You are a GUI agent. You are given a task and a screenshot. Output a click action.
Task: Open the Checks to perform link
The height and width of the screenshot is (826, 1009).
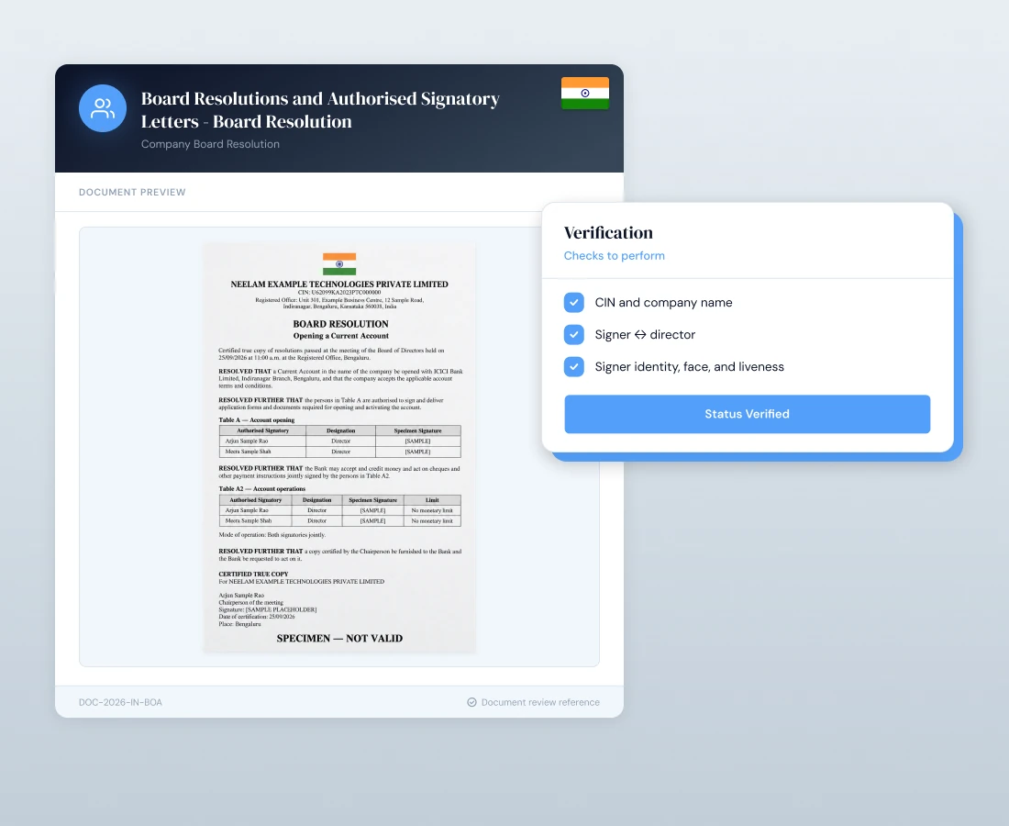[x=614, y=255]
